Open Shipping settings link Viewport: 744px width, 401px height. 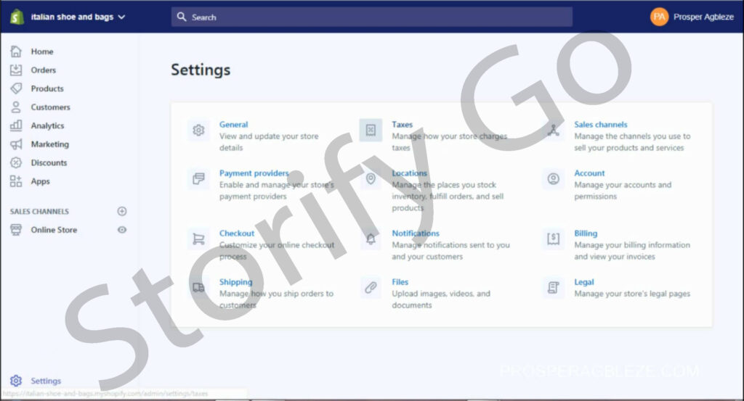pyautogui.click(x=236, y=282)
